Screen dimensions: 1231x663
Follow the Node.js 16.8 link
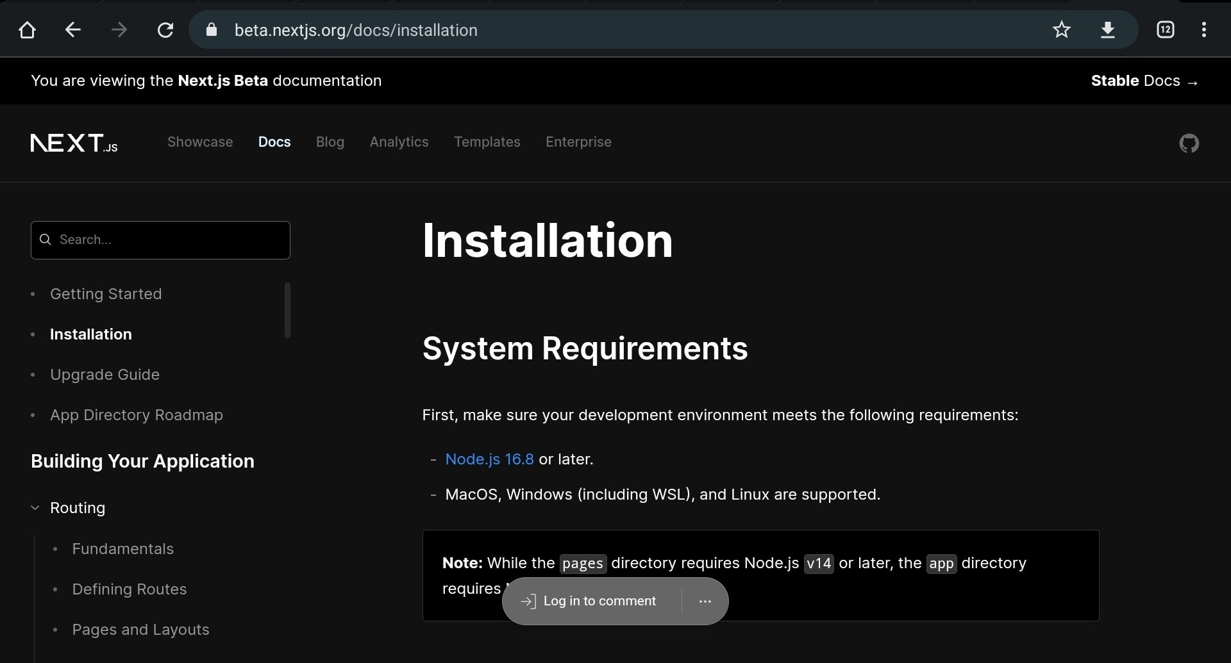click(489, 459)
